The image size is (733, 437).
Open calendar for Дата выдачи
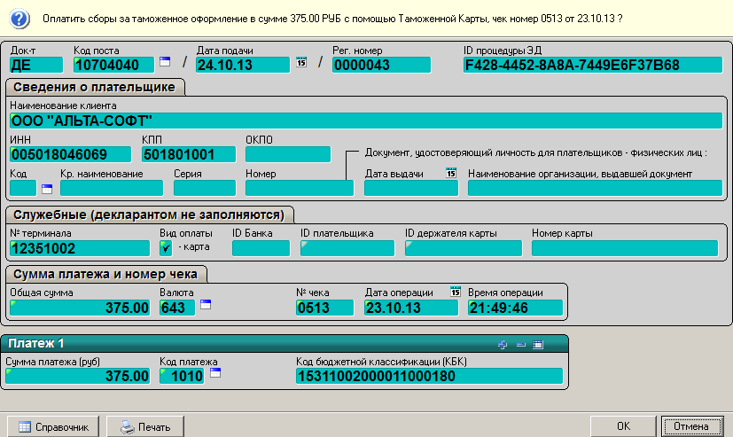coord(450,173)
